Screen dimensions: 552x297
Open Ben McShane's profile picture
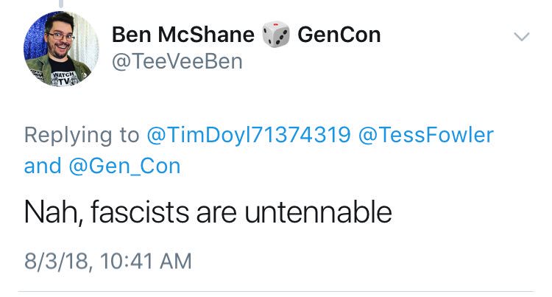point(61,48)
